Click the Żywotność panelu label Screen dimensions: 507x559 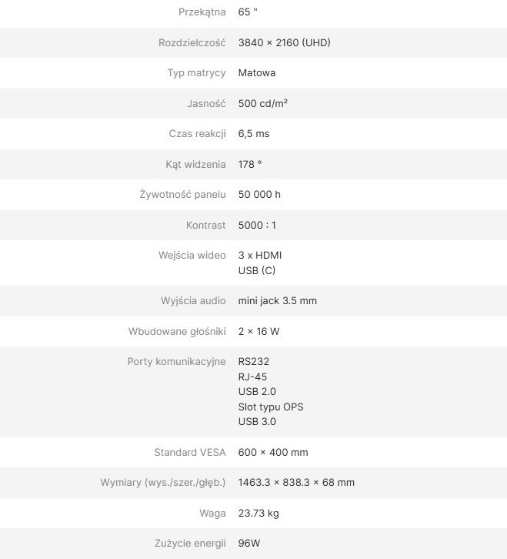point(177,194)
